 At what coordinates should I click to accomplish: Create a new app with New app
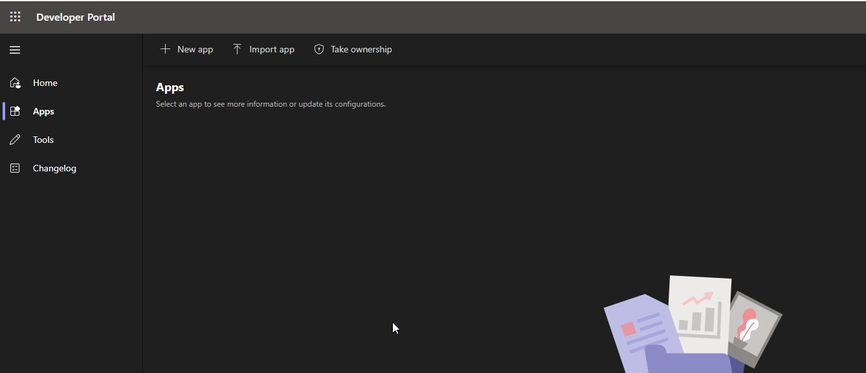click(x=194, y=48)
